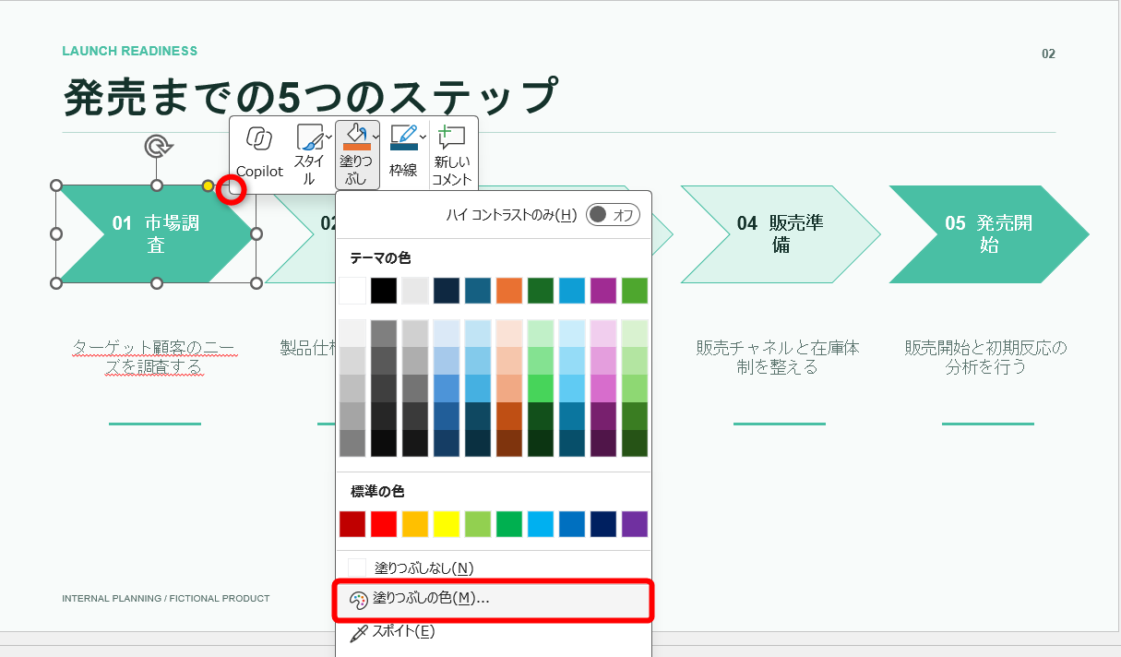Click the 販売開始と初期反応の分析を行う description

[987, 357]
